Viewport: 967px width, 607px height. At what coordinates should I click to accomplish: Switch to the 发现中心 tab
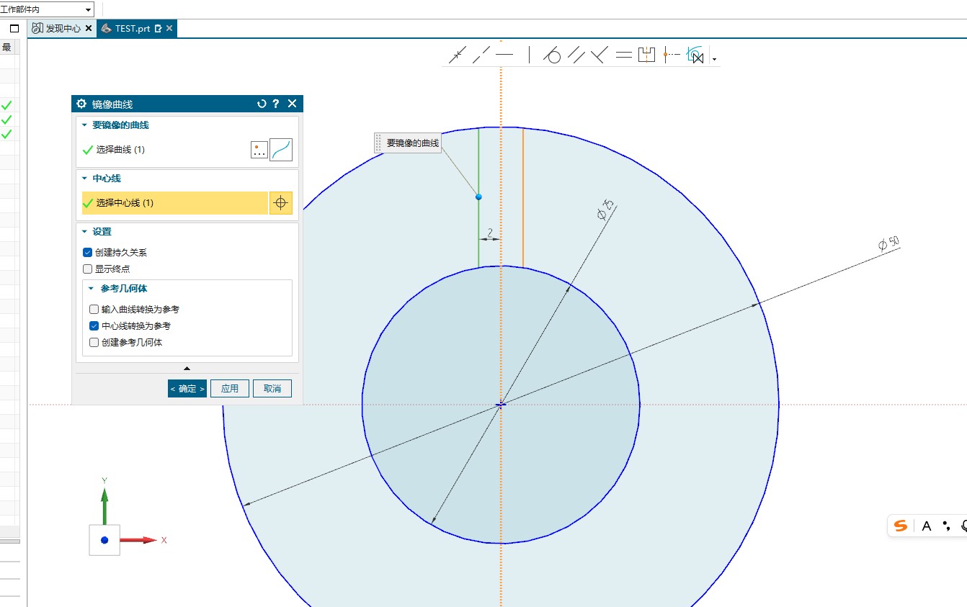click(63, 29)
